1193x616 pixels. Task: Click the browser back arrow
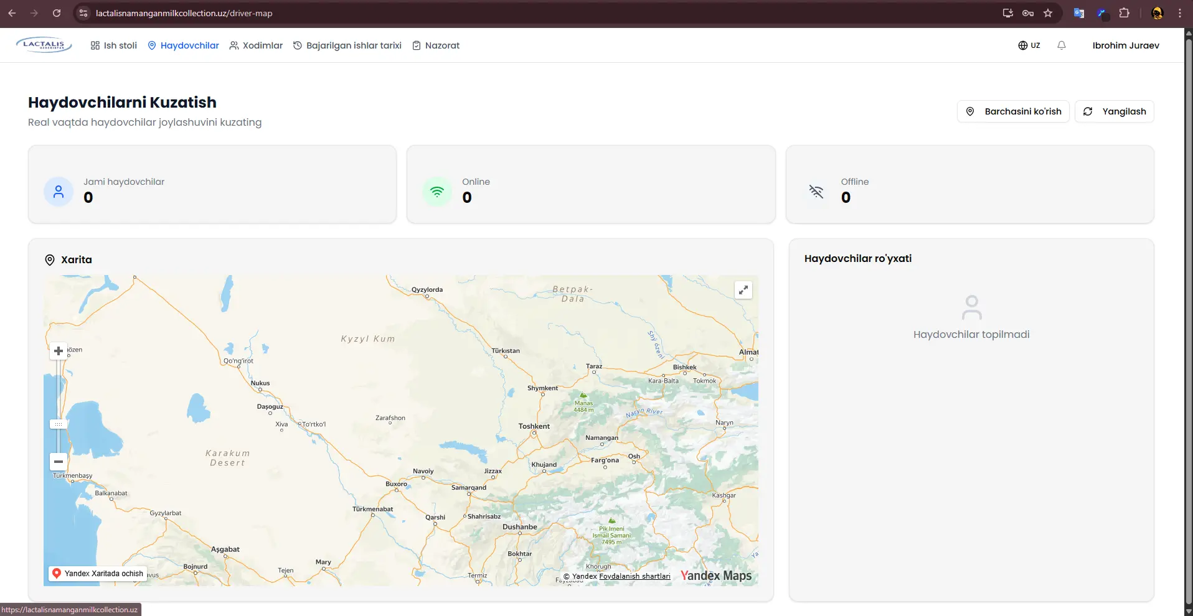(12, 13)
